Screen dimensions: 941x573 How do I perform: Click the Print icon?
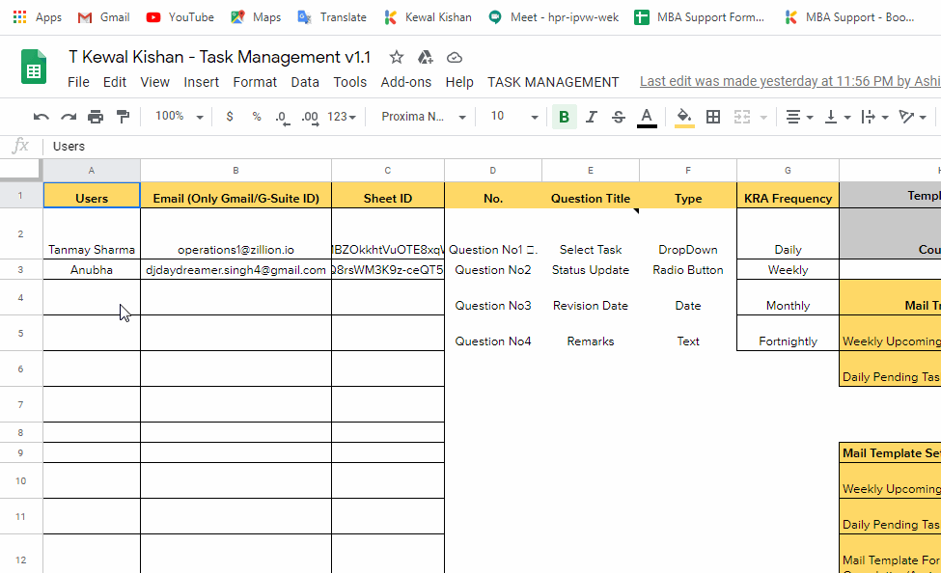(96, 117)
